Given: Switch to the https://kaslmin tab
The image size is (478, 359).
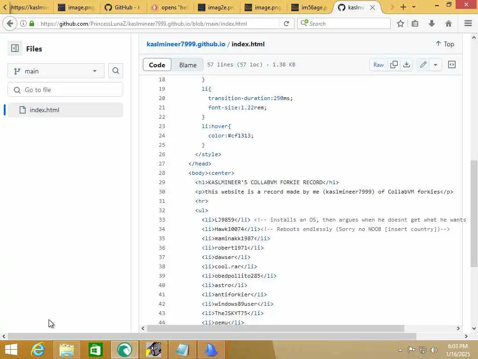Looking at the screenshot, I should (29, 7).
